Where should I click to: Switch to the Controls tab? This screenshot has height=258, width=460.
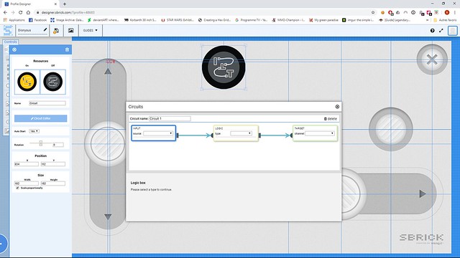tap(11, 42)
